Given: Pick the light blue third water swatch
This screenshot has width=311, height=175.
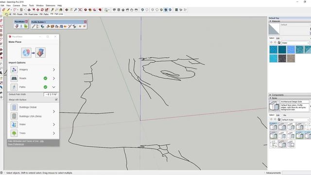Looking at the screenshot, I should [291, 50].
